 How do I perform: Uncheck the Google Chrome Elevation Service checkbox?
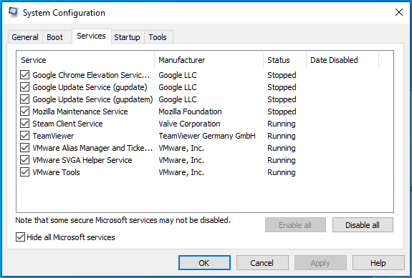point(24,75)
